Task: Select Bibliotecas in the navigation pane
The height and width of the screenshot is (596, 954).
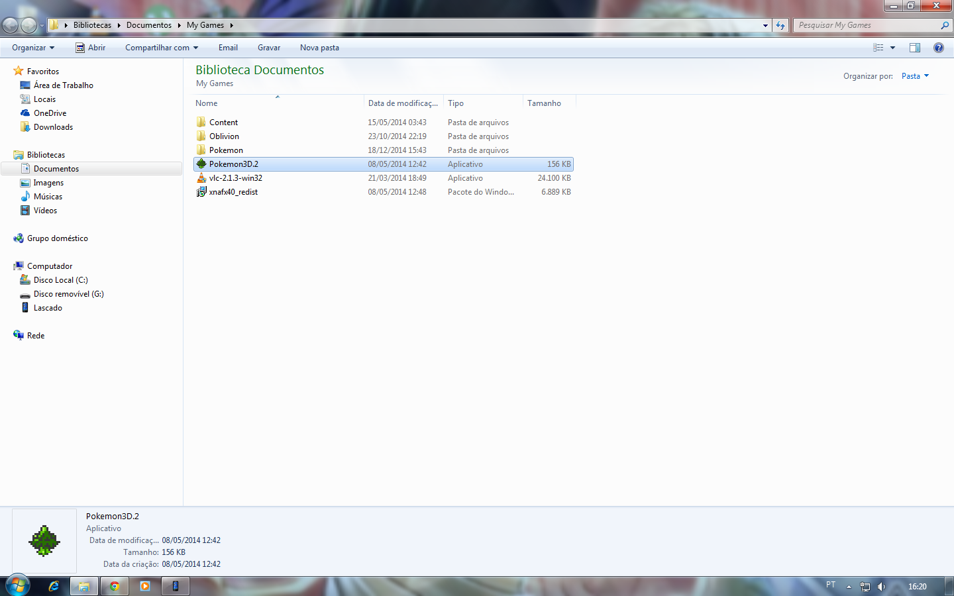Action: [x=46, y=155]
